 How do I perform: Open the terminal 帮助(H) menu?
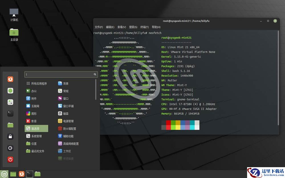click(156, 27)
